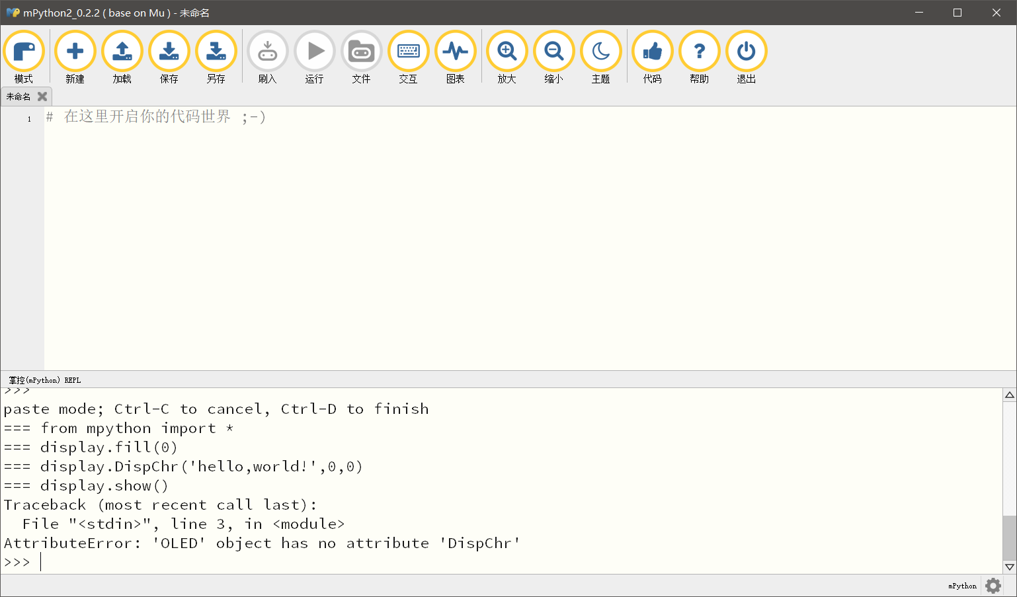Click the 'display.show()' line in REPL
The height and width of the screenshot is (597, 1017).
click(x=86, y=485)
